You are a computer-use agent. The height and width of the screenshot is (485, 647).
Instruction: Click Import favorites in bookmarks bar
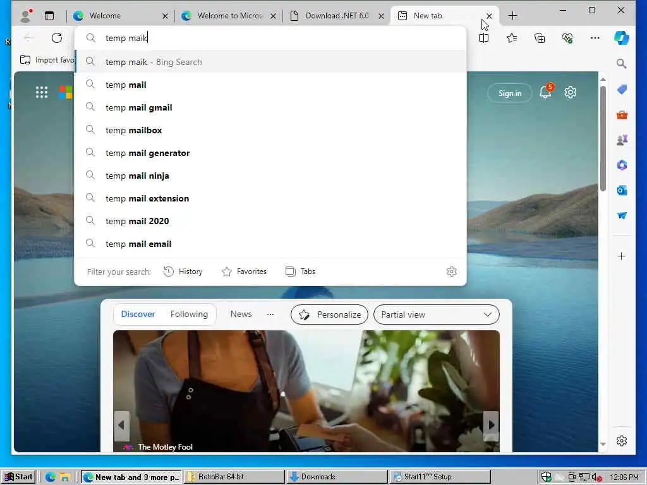[47, 60]
